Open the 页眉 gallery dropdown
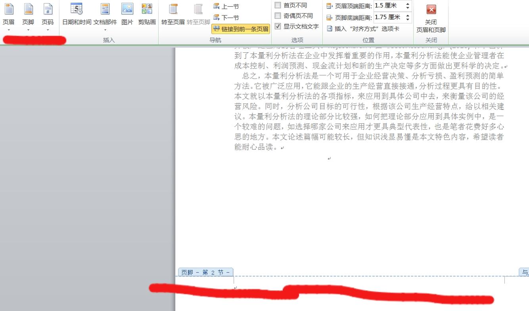 coord(8,29)
